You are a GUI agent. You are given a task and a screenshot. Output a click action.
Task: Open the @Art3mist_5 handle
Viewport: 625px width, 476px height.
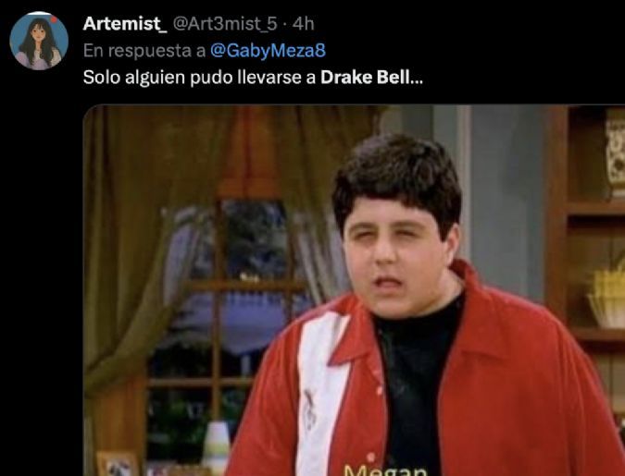point(225,24)
